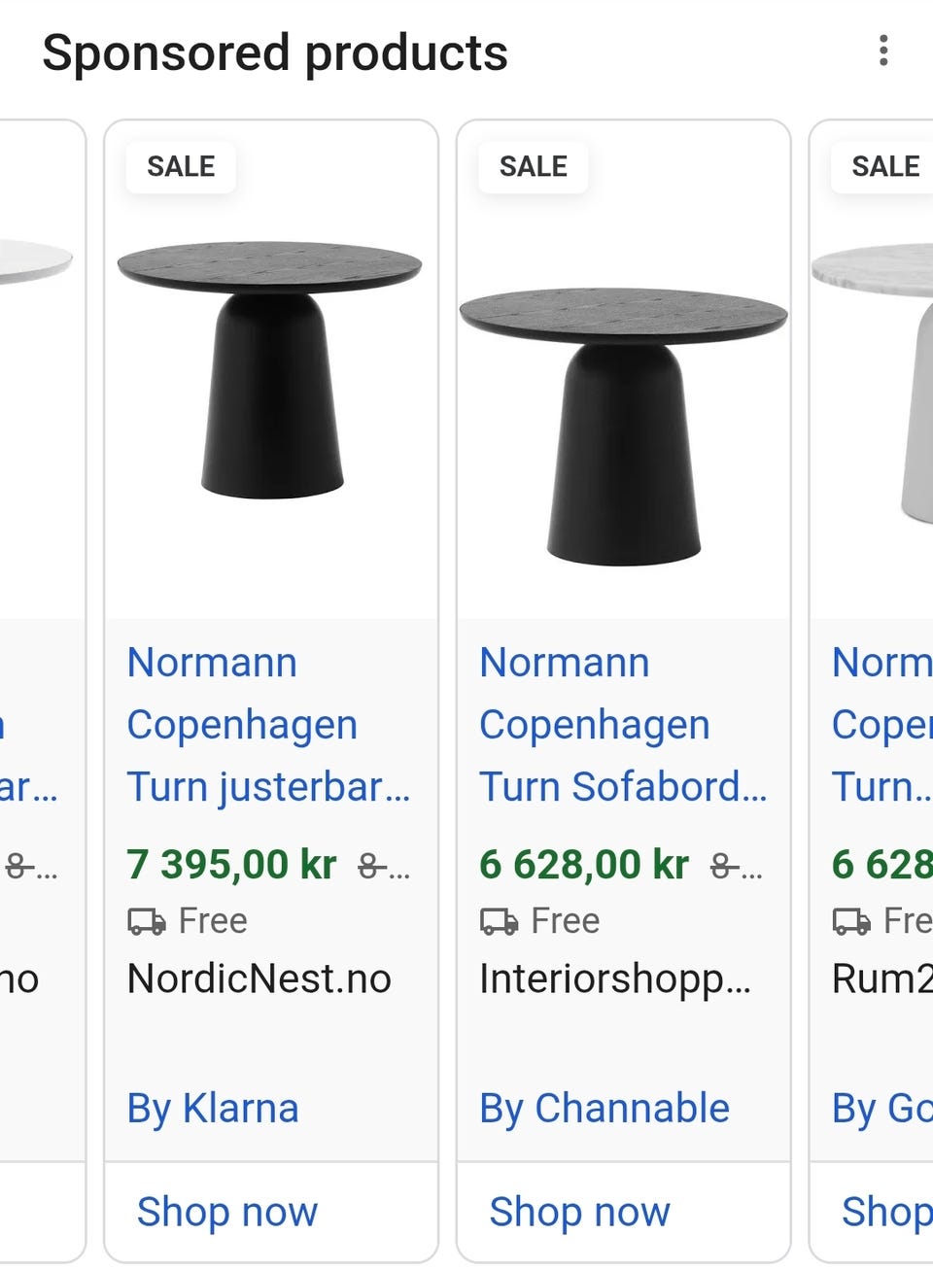Click the By Channable link
This screenshot has height=1270, width=933.
(x=604, y=1108)
